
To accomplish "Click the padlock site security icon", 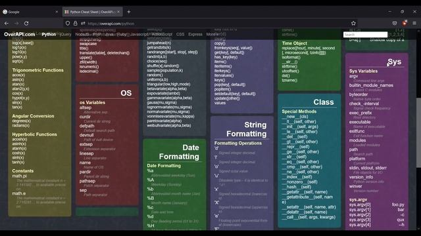I will coord(76,24).
